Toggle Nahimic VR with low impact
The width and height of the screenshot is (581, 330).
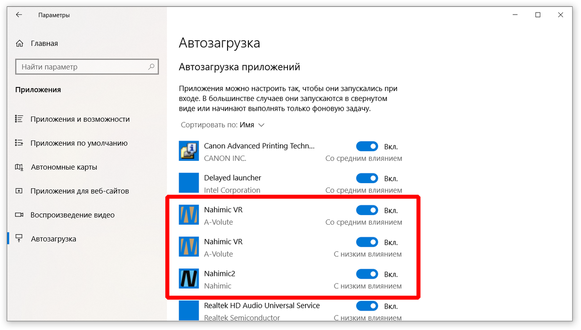tap(367, 242)
